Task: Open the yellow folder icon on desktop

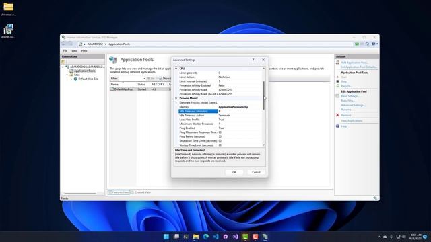Action: pos(8,7)
